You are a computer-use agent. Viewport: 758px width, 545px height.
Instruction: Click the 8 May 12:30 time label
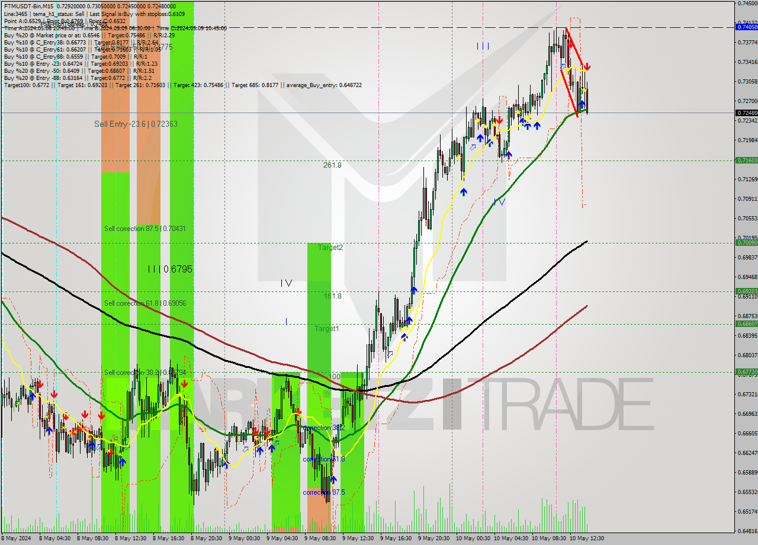[130, 538]
